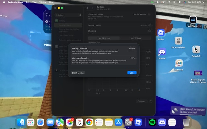Open the Learn More link about battery health
Image resolution: width=207 pixels, height=129 pixels.
tap(78, 73)
